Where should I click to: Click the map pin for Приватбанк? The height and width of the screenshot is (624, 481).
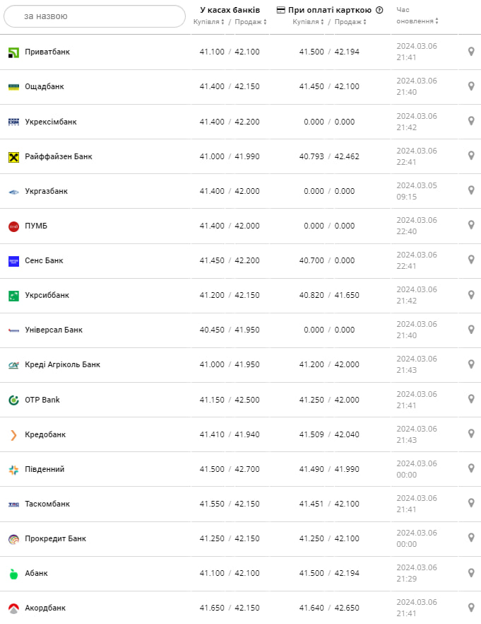pos(471,52)
